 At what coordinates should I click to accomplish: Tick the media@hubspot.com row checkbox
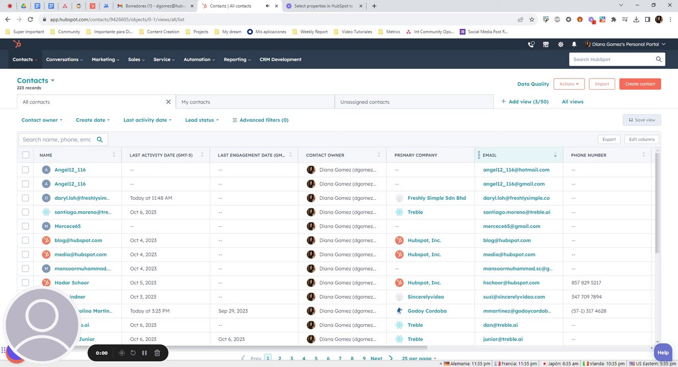pos(26,254)
